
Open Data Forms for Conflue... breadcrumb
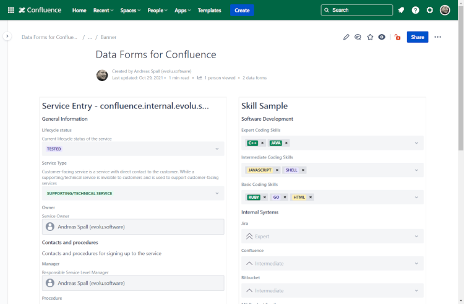click(49, 37)
